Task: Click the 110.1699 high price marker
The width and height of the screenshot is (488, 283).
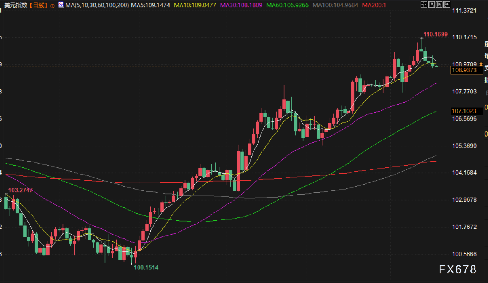Action: coord(435,34)
